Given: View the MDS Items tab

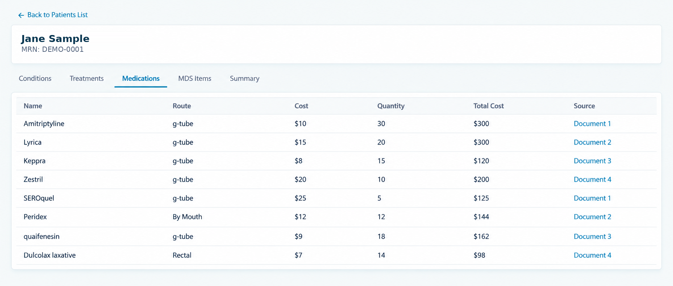Looking at the screenshot, I should point(195,78).
